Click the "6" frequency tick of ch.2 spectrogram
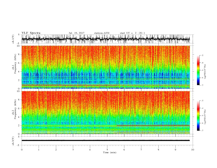Viewport: 217px width, 168px height. tap(19, 108)
